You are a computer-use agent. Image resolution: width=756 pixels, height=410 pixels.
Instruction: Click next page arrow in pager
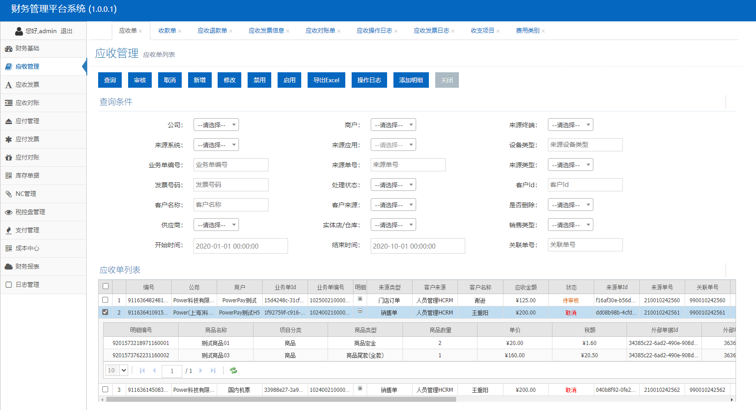pos(201,370)
